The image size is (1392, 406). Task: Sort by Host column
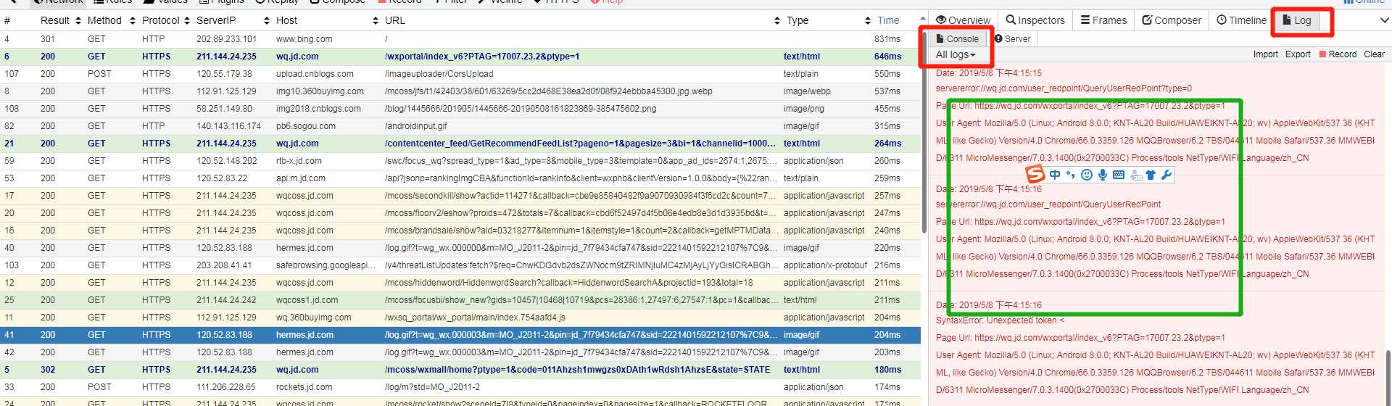[326, 20]
